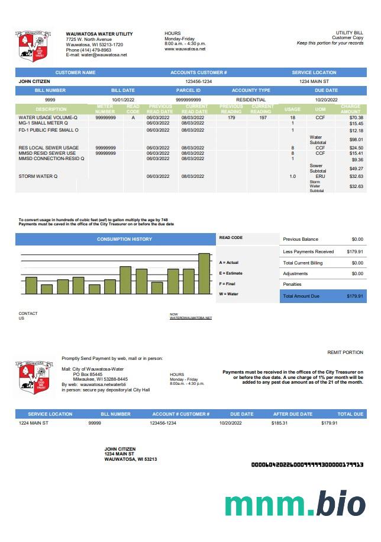Viewport: 381px width, 542px height.
Task: Click the REMIT PORTION heading
Action: point(346,352)
